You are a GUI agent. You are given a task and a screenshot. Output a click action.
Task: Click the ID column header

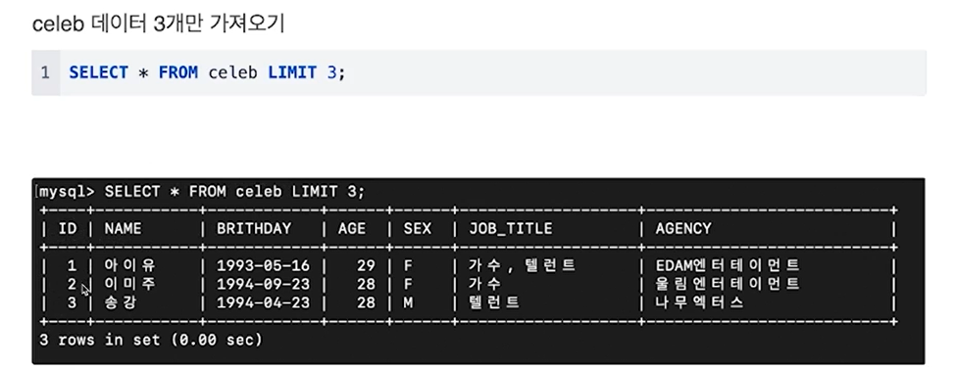68,229
